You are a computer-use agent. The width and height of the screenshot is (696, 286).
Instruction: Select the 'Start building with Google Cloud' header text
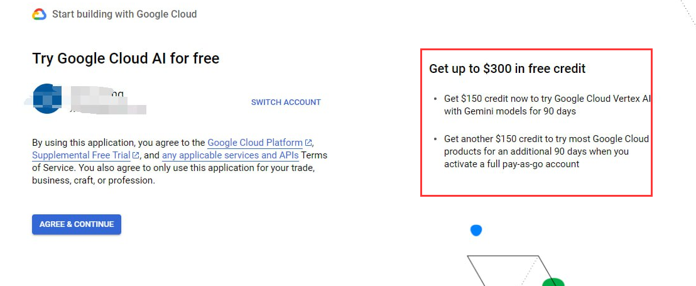[124, 14]
